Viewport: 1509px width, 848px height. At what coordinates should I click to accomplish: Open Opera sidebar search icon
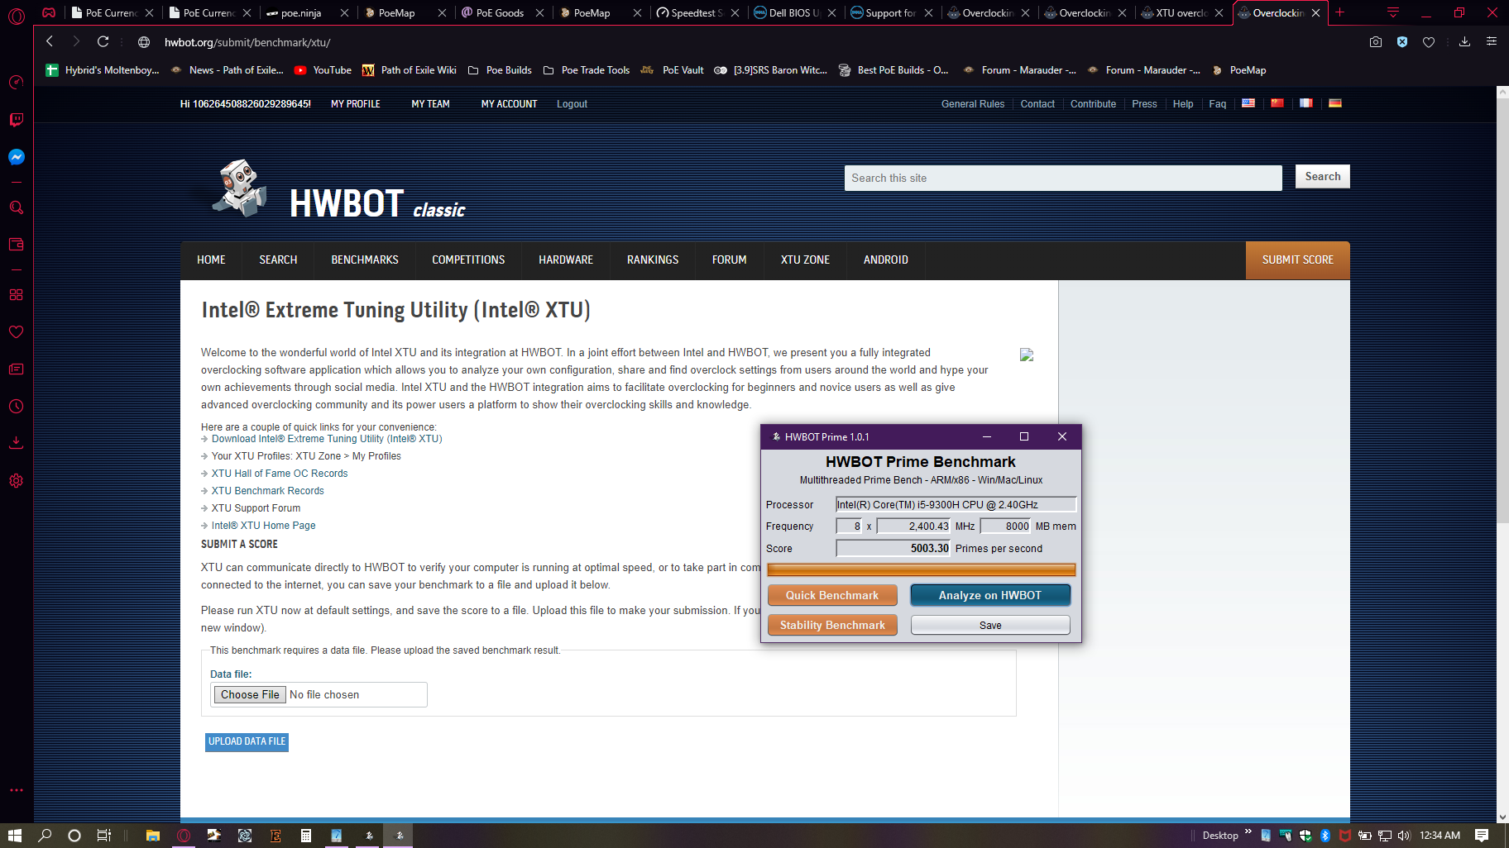16,207
